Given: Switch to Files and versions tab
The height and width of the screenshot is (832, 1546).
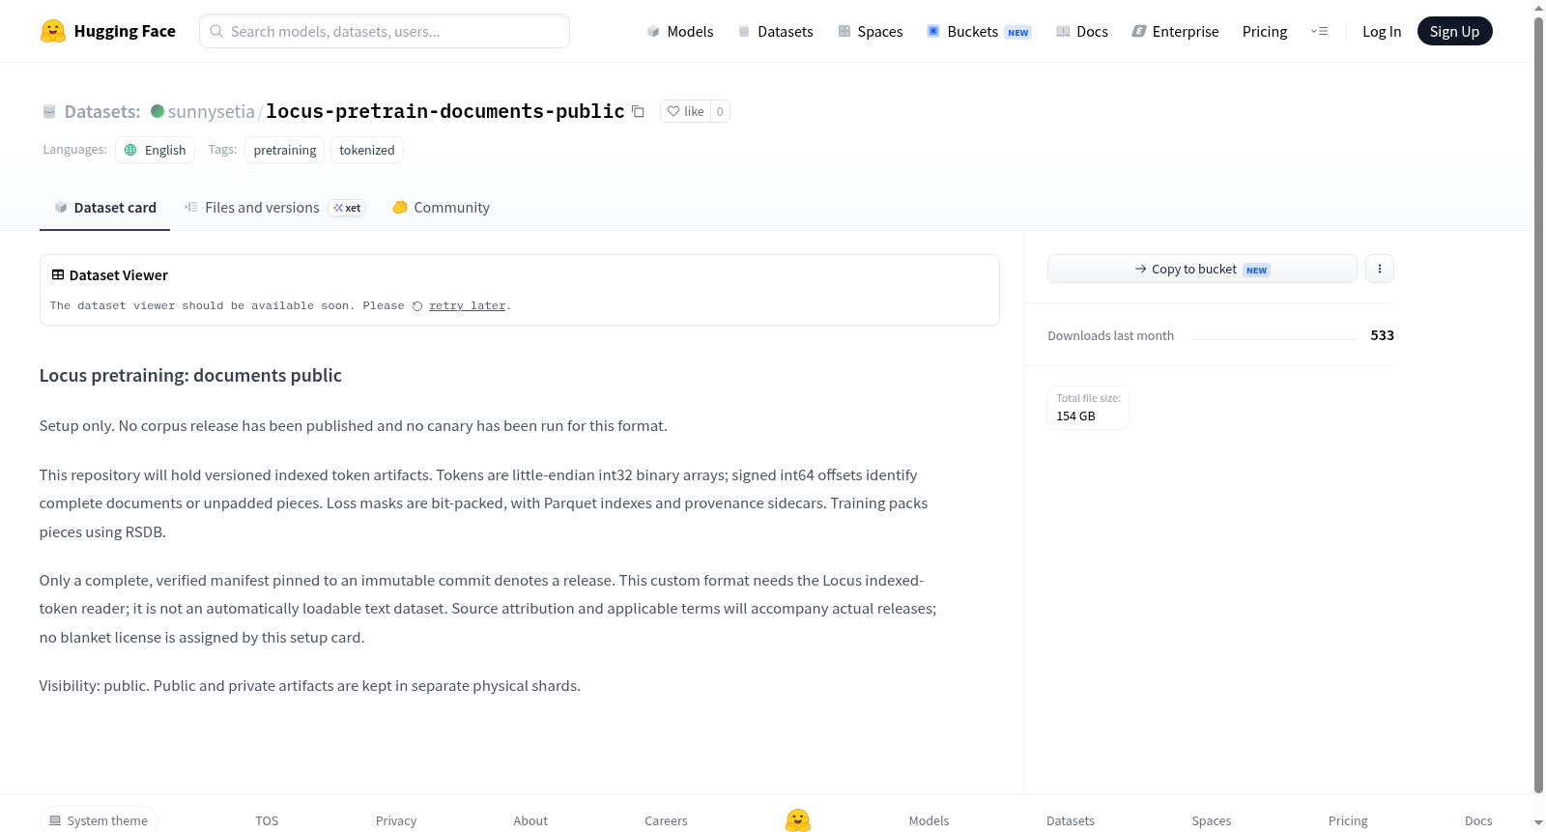Looking at the screenshot, I should click(x=274, y=208).
